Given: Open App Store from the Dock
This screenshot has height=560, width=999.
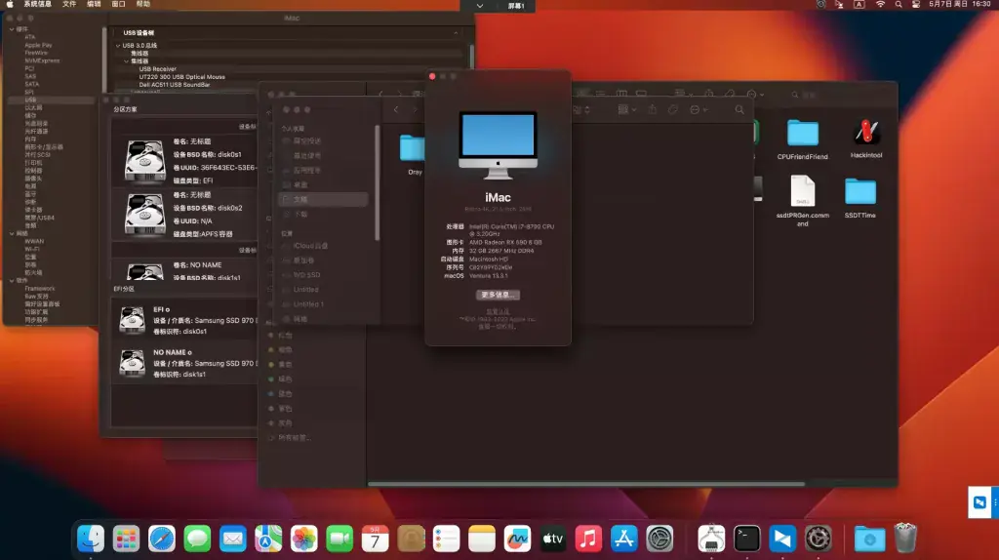Looking at the screenshot, I should (x=623, y=539).
